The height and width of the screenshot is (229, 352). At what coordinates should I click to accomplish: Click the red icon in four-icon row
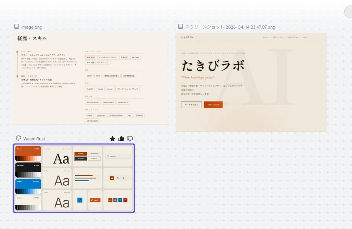[x=125, y=200]
